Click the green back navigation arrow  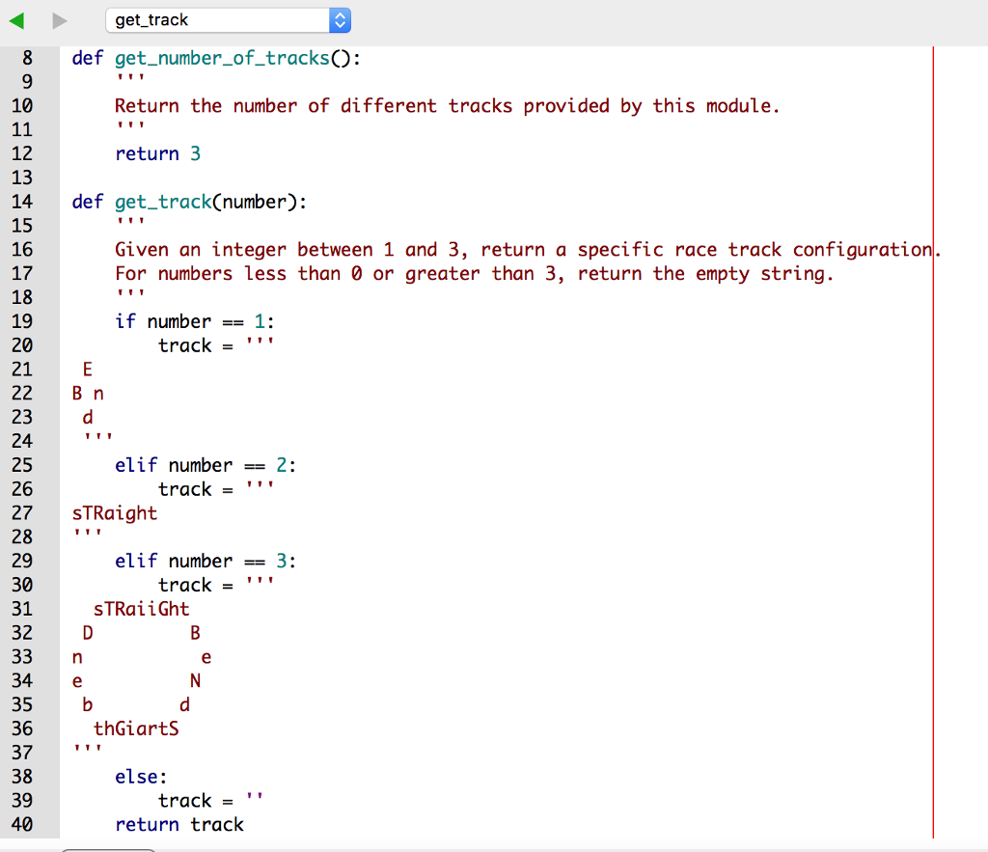click(16, 19)
